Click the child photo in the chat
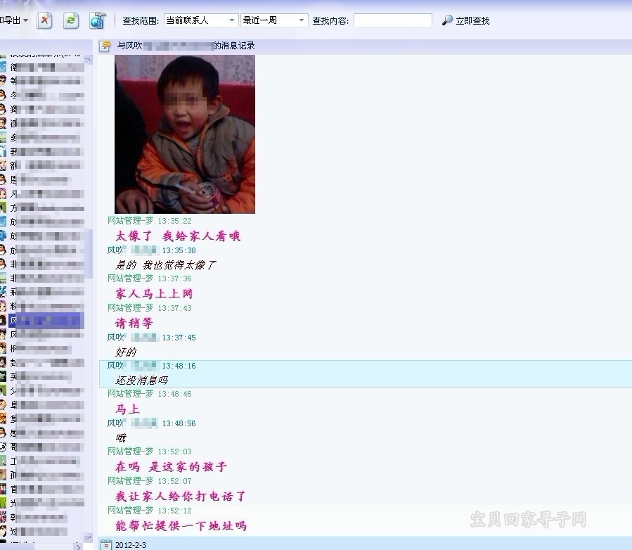The height and width of the screenshot is (550, 632). tap(185, 134)
